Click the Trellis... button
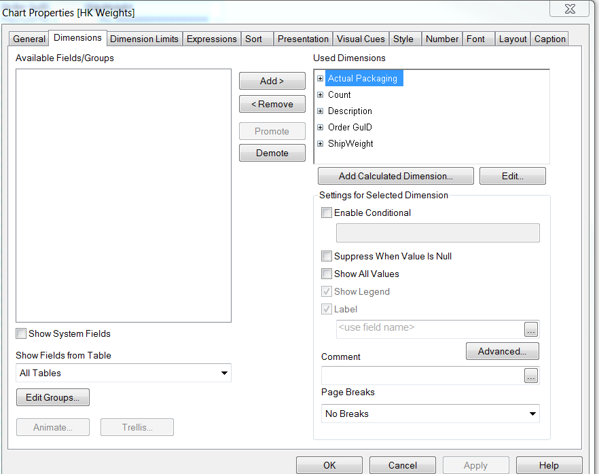Screen dimensions: 599x474 coord(137,427)
